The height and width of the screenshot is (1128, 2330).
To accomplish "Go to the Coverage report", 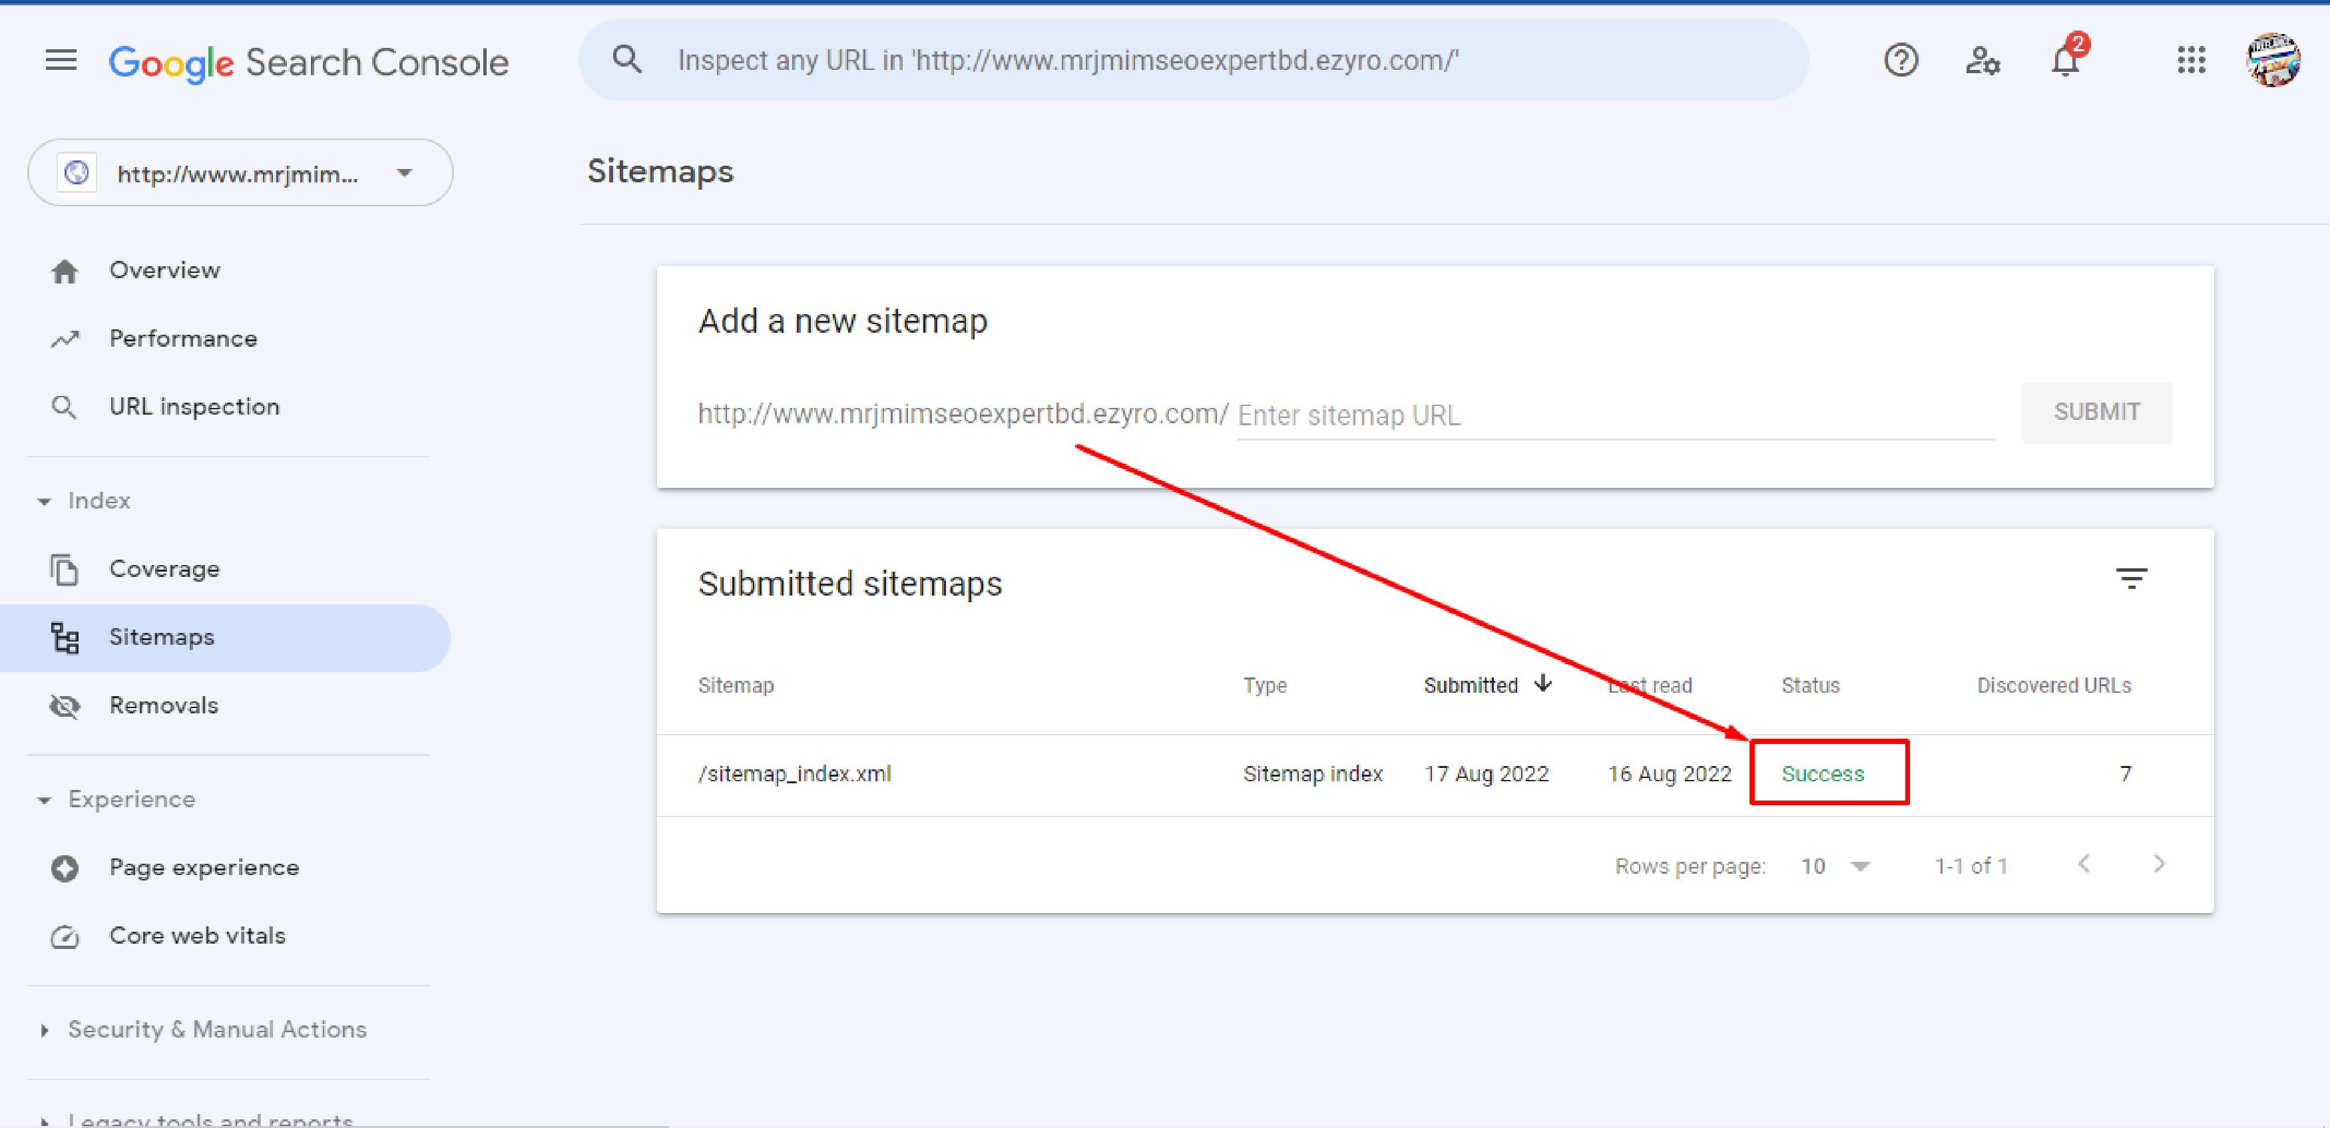I will [x=164, y=568].
